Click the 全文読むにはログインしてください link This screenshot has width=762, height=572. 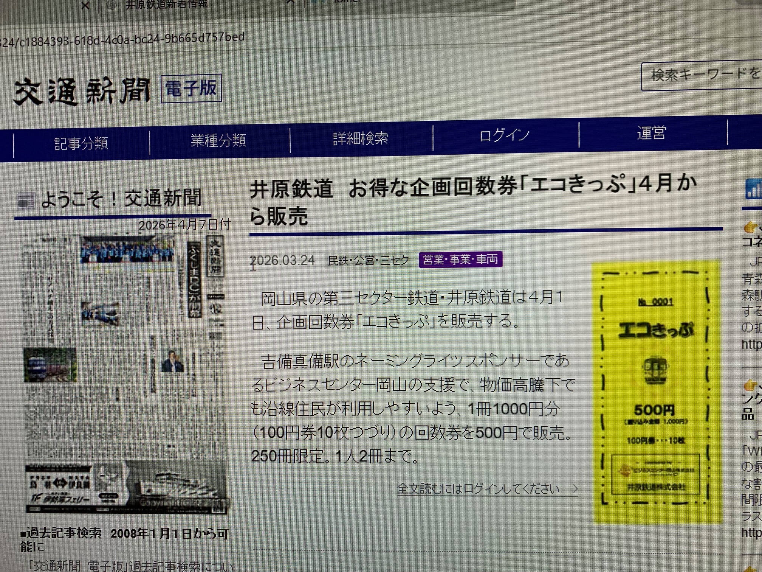coord(479,489)
